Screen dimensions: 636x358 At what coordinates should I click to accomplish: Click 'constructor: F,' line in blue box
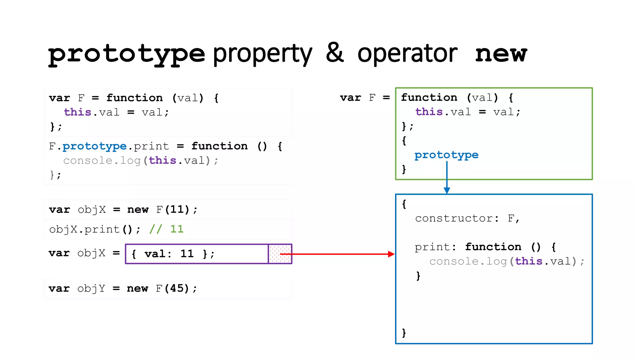467,218
